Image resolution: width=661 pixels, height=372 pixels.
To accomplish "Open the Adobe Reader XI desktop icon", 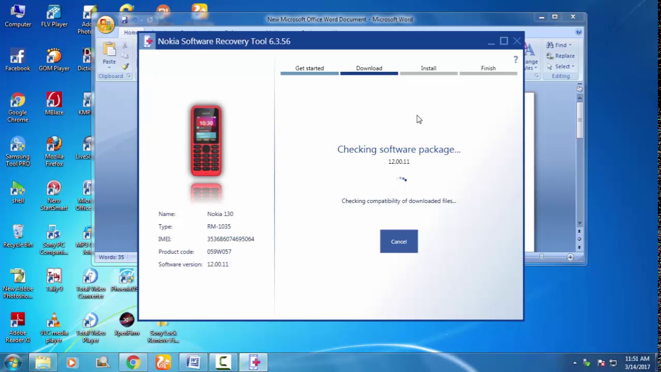I will (x=18, y=328).
